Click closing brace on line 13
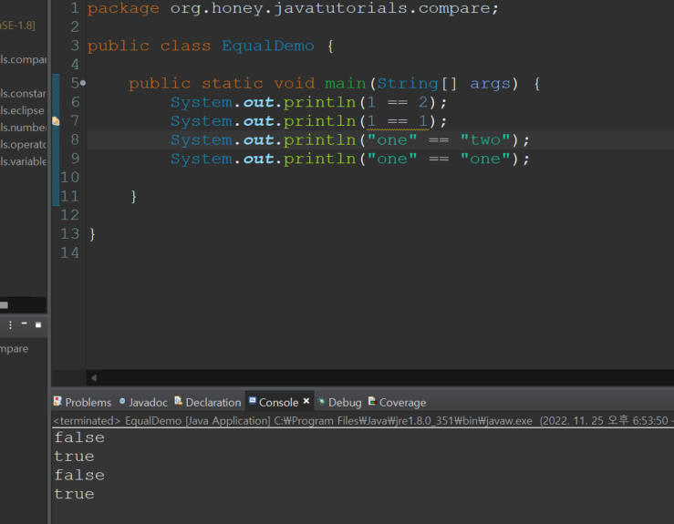The width and height of the screenshot is (674, 524). click(92, 234)
